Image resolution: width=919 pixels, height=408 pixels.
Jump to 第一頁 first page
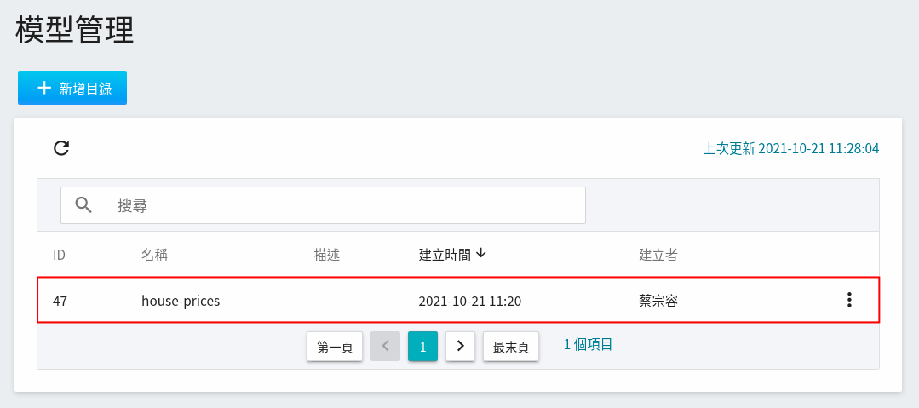[335, 347]
